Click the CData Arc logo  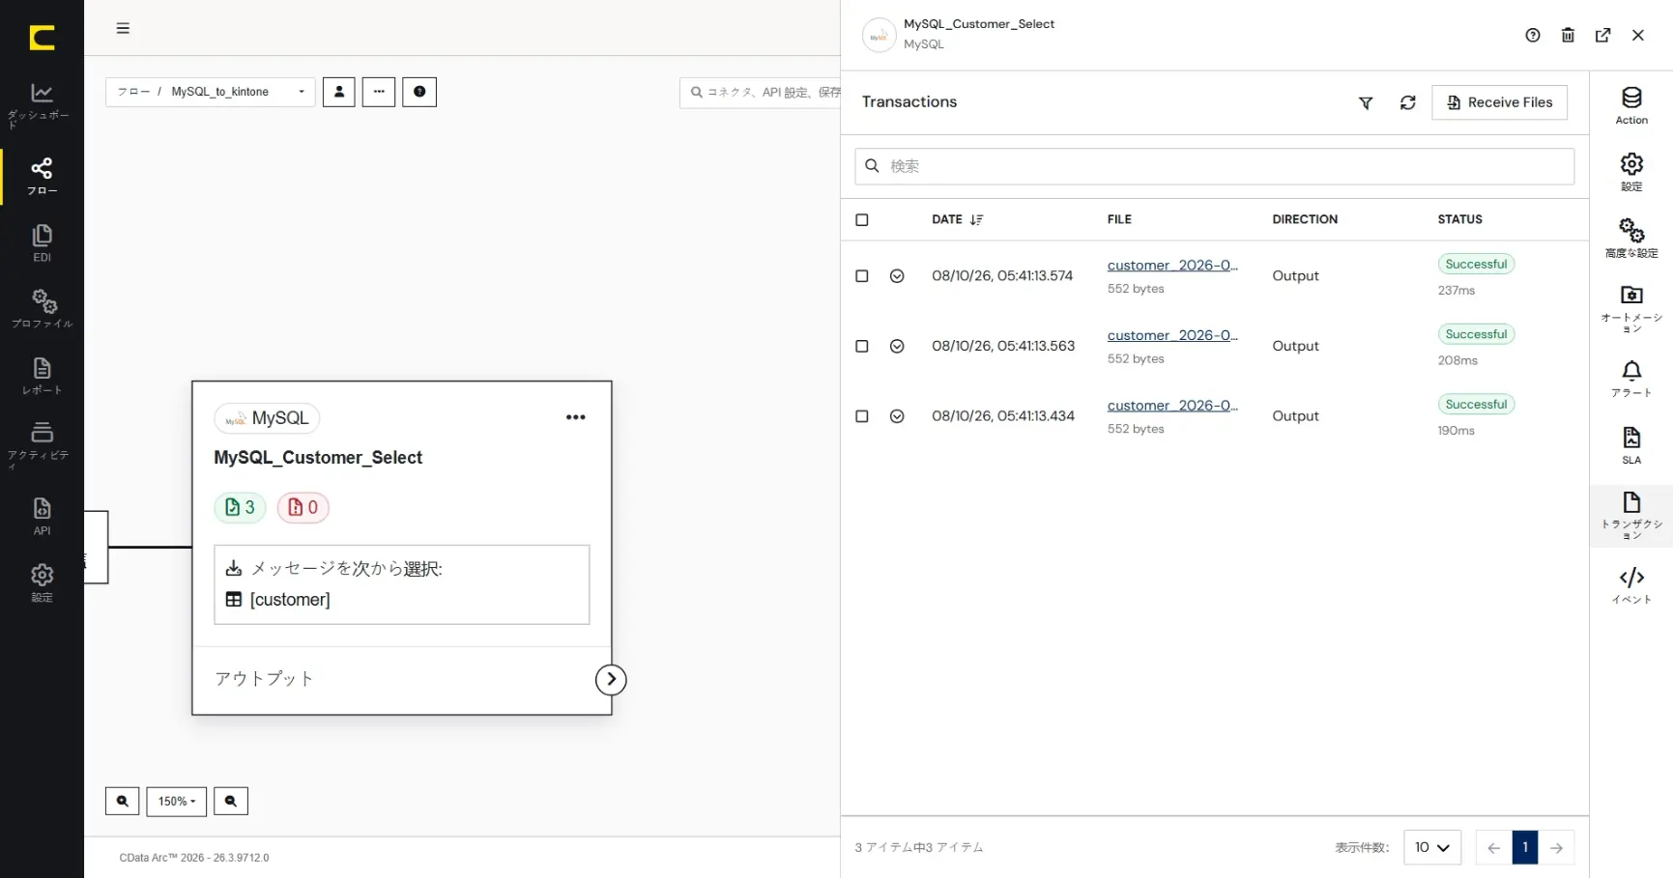point(42,38)
